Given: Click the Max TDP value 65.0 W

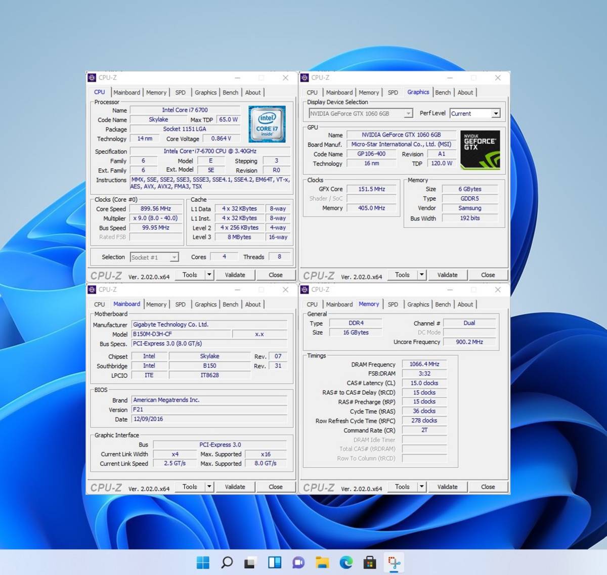Looking at the screenshot, I should pyautogui.click(x=228, y=120).
